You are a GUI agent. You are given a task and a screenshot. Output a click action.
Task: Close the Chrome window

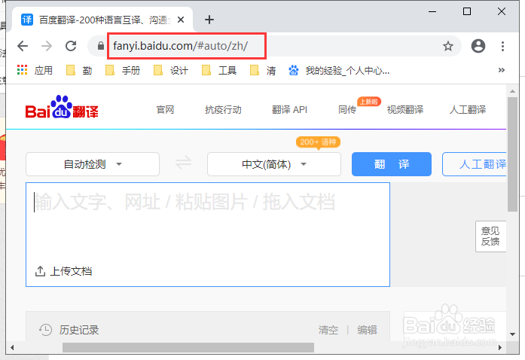coord(502,11)
